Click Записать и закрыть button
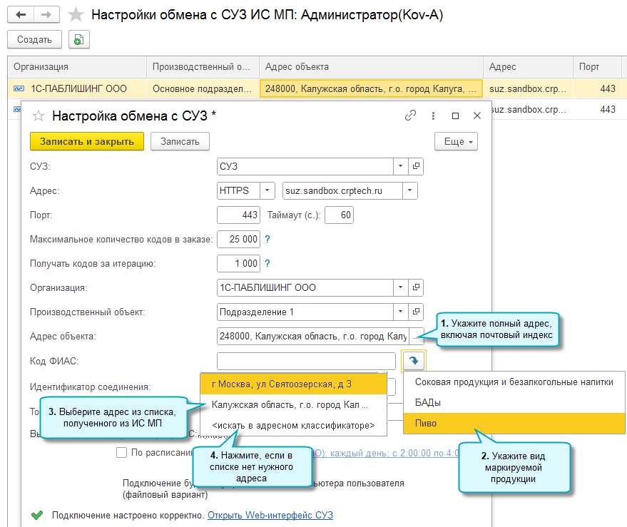This screenshot has height=527, width=627. [87, 141]
